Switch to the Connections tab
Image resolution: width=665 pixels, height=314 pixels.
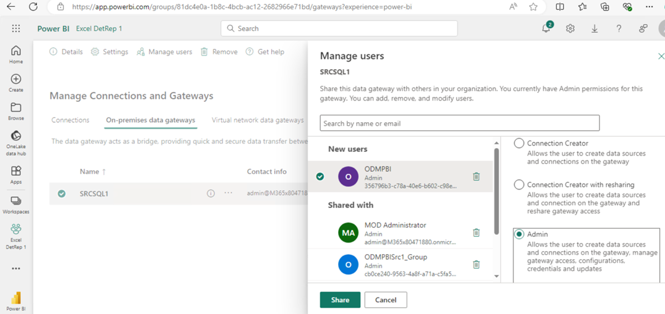(70, 120)
